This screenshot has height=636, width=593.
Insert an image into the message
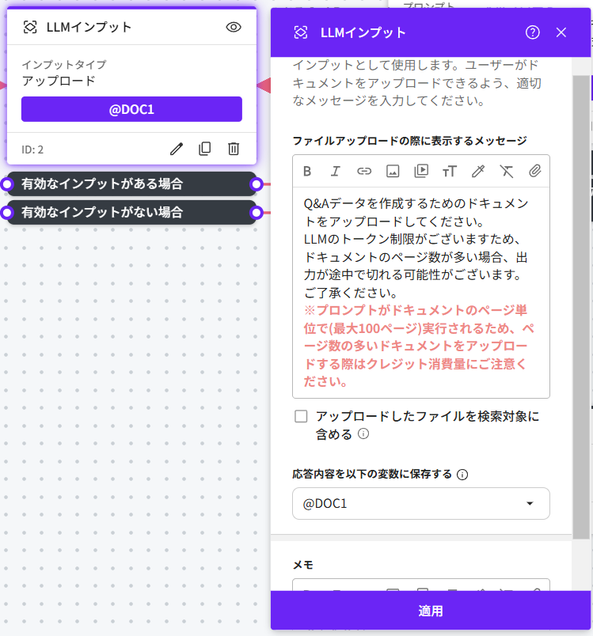[392, 171]
